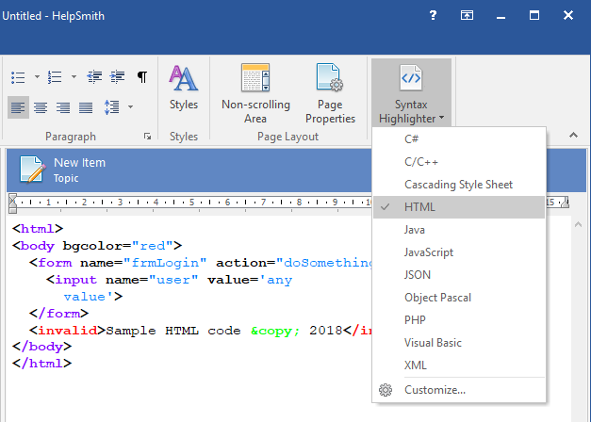Click the ribbon display options icon

(x=467, y=15)
